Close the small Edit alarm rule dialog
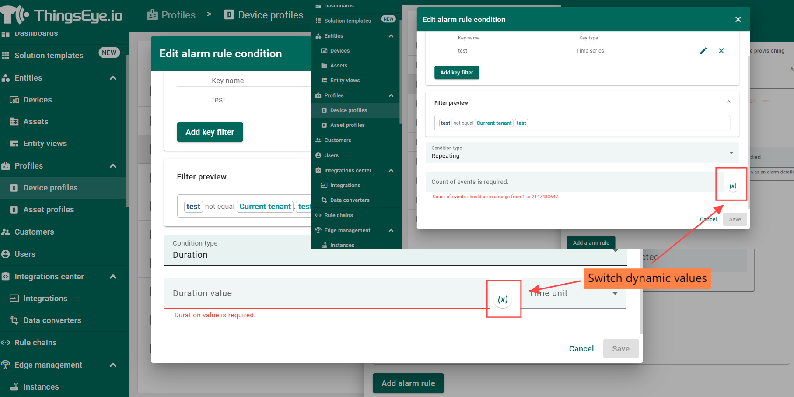 coord(738,19)
